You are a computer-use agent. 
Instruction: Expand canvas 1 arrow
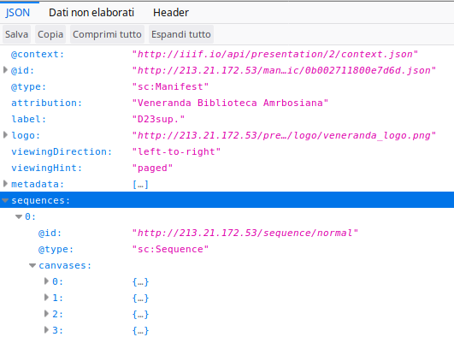tap(46, 297)
